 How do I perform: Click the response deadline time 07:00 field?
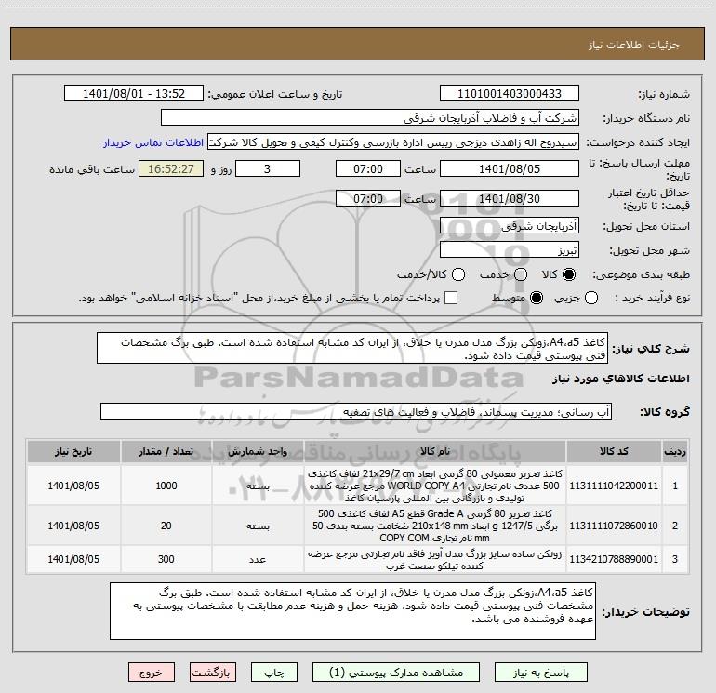point(368,168)
